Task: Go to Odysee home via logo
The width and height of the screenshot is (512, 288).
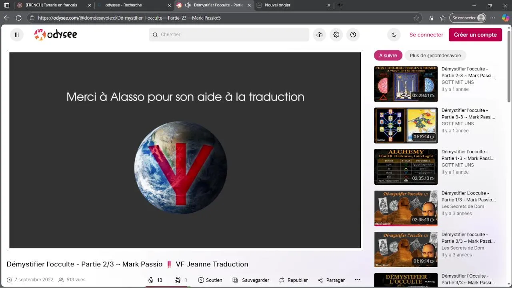Action: pyautogui.click(x=56, y=35)
